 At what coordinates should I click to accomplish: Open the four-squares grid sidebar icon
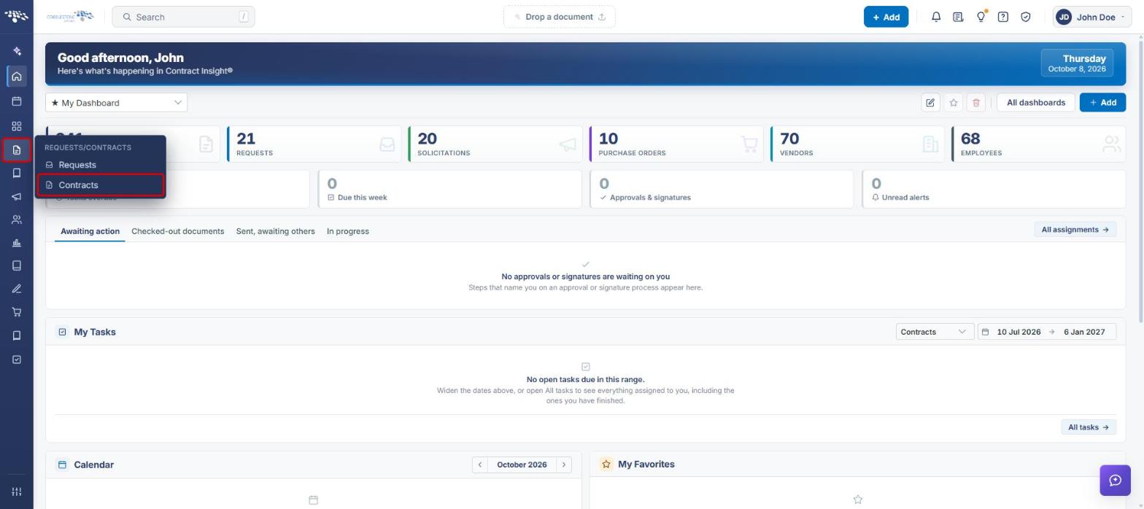point(17,126)
